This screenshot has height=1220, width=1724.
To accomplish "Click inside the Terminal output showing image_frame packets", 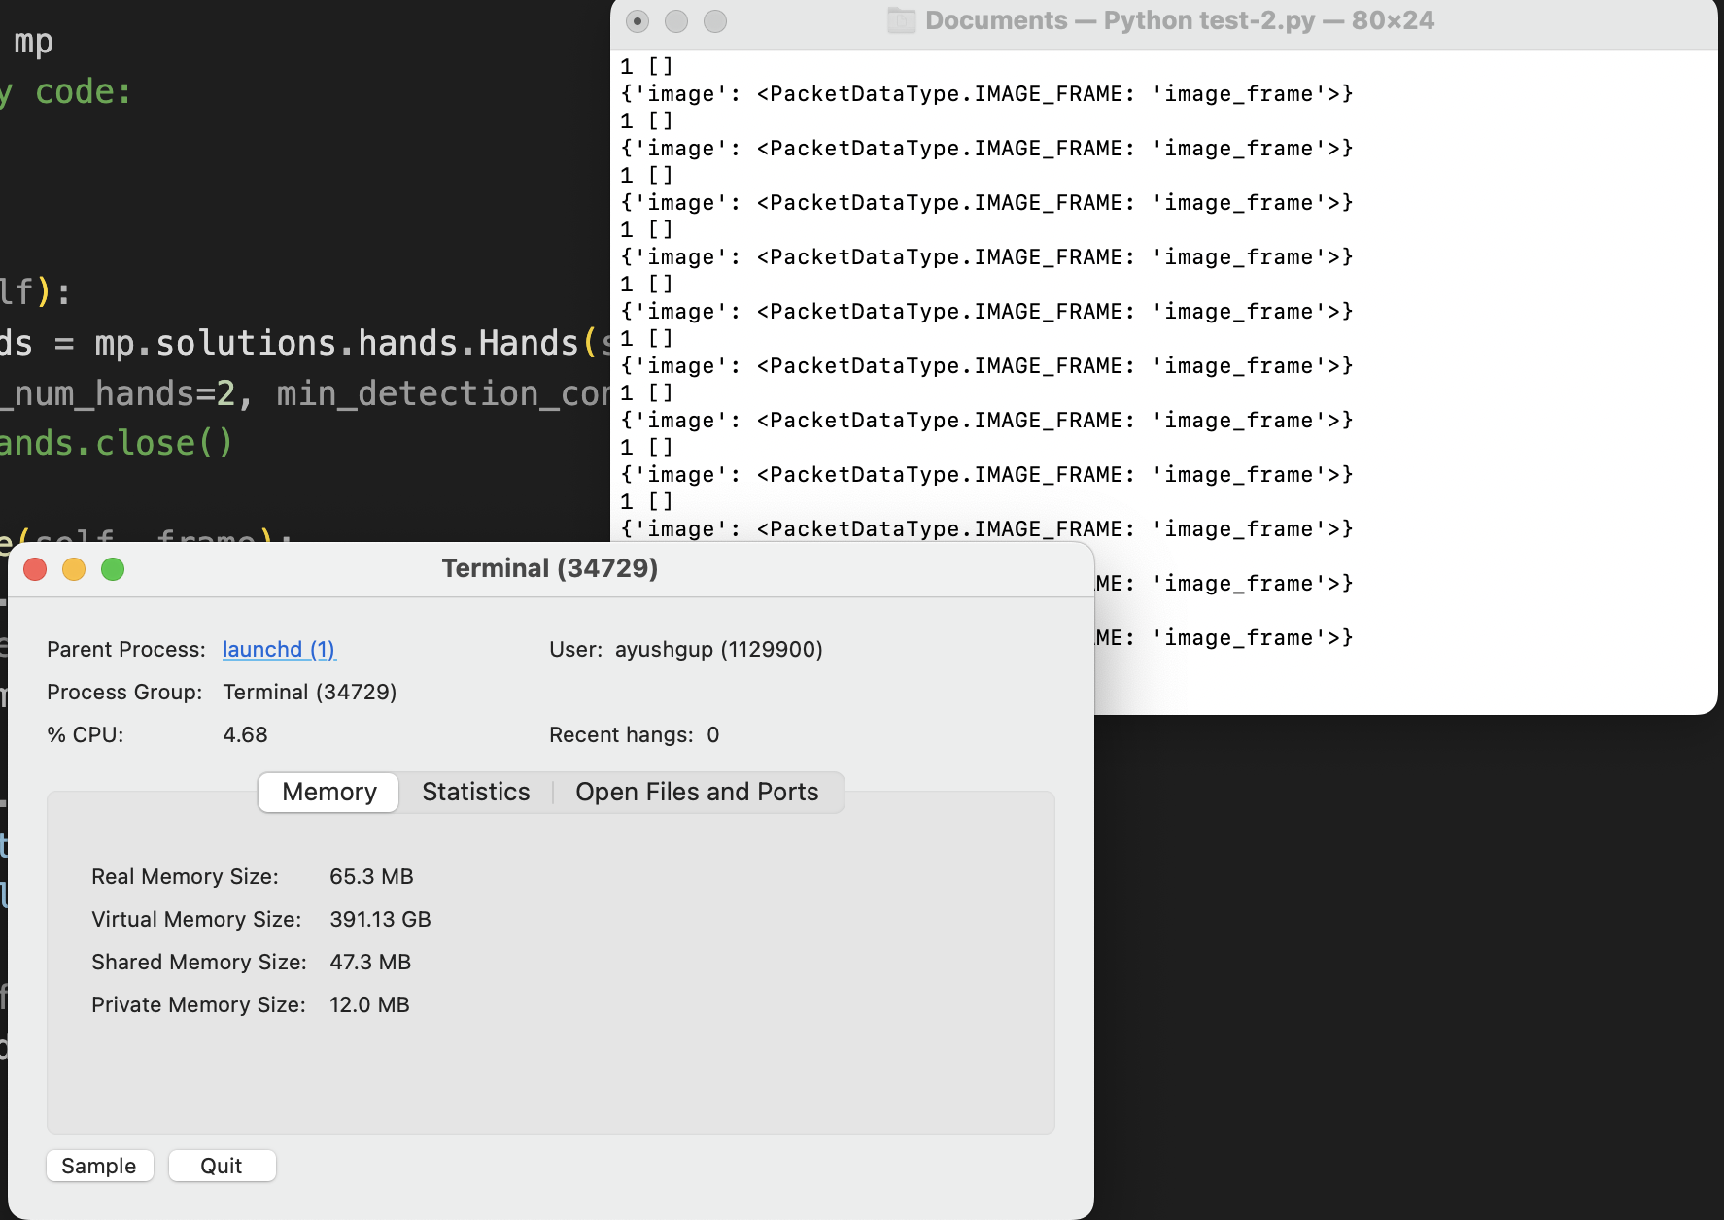I will 1069,291.
